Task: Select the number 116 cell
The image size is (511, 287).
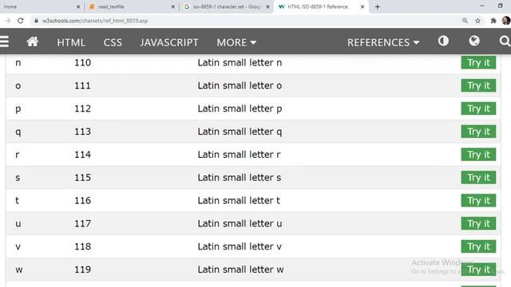Action: tap(82, 200)
